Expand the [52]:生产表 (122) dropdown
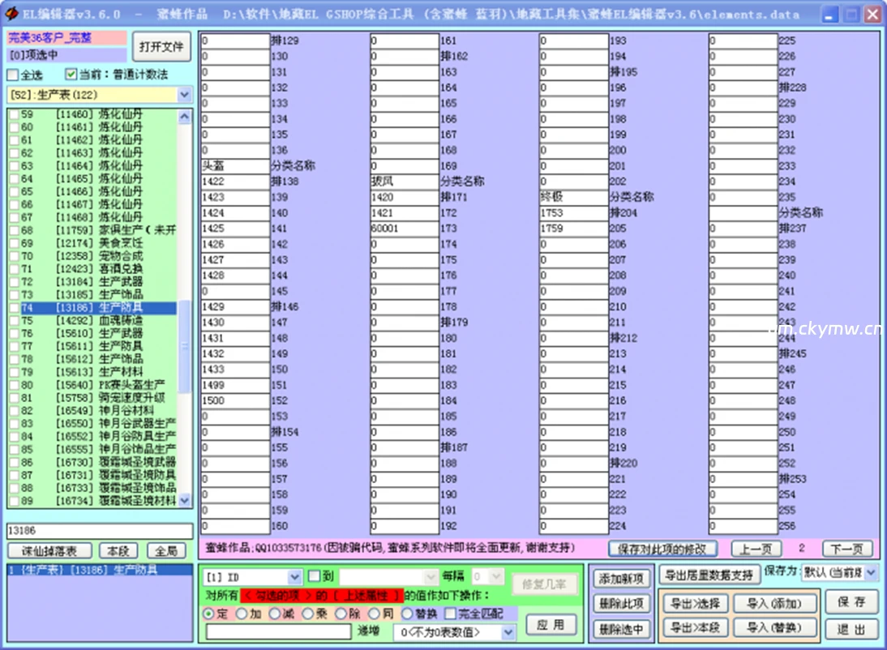Screen dimensions: 887x650 pos(184,95)
